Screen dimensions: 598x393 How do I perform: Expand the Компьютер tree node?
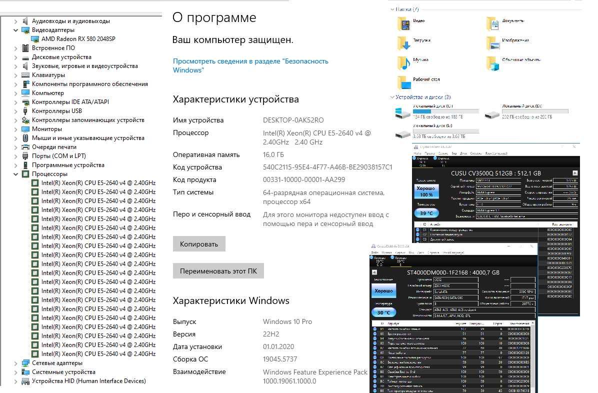(x=15, y=93)
